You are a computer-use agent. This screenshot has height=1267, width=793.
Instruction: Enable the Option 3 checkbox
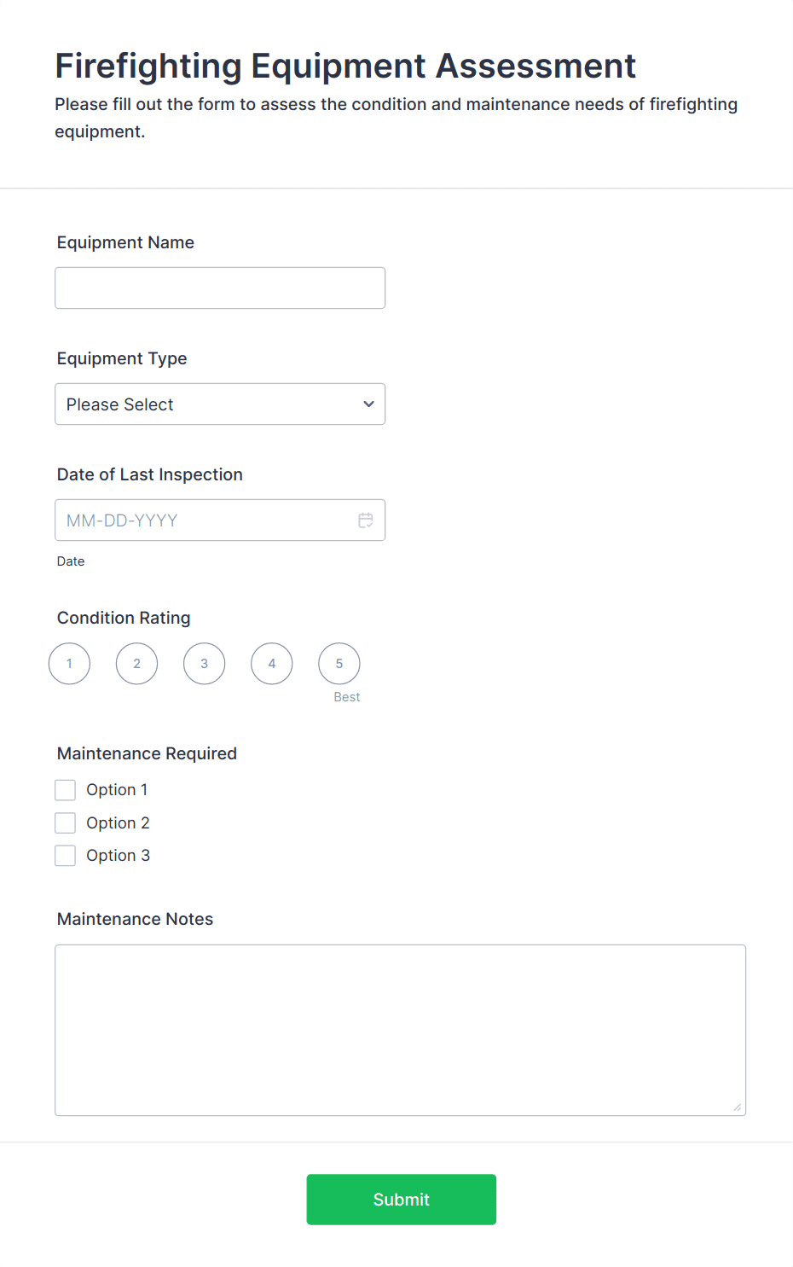(x=66, y=856)
